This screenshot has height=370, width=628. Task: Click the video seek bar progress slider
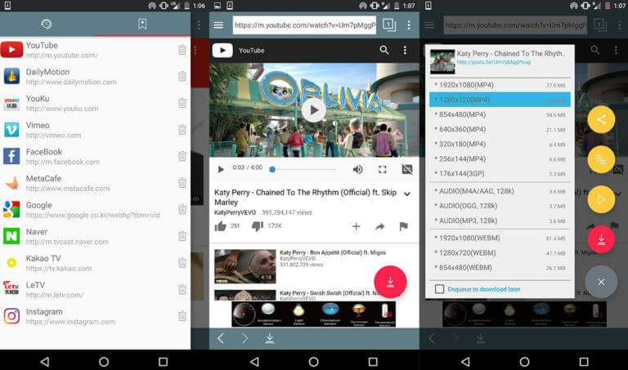click(303, 169)
